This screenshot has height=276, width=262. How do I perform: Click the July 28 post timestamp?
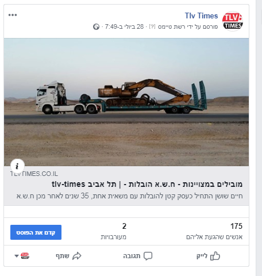(124, 26)
